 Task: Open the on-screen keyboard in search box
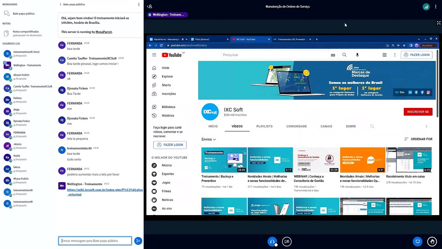point(333,55)
